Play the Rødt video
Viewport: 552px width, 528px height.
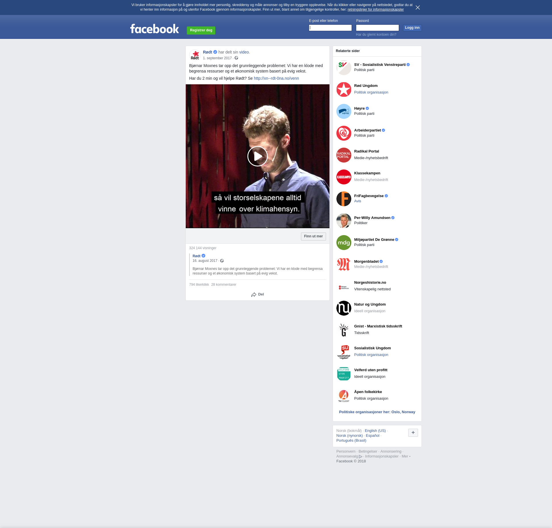(x=258, y=156)
